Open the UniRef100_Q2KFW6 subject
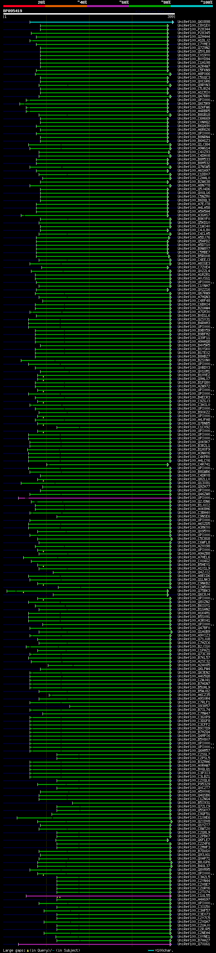216x953 pixels. pyautogui.click(x=194, y=107)
